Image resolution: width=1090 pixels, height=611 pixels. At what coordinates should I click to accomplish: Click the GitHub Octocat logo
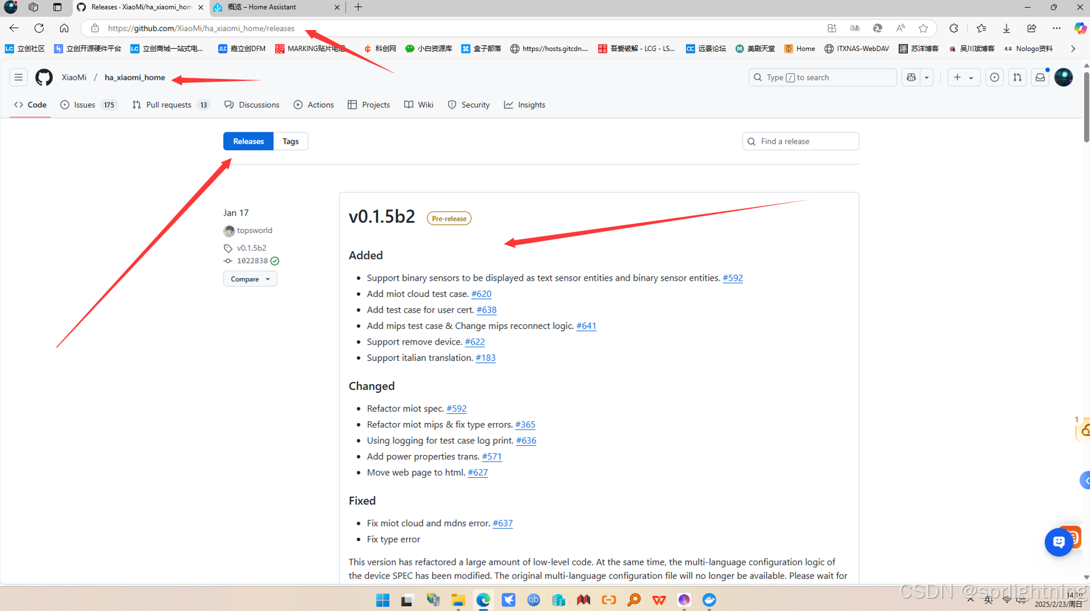pos(44,77)
